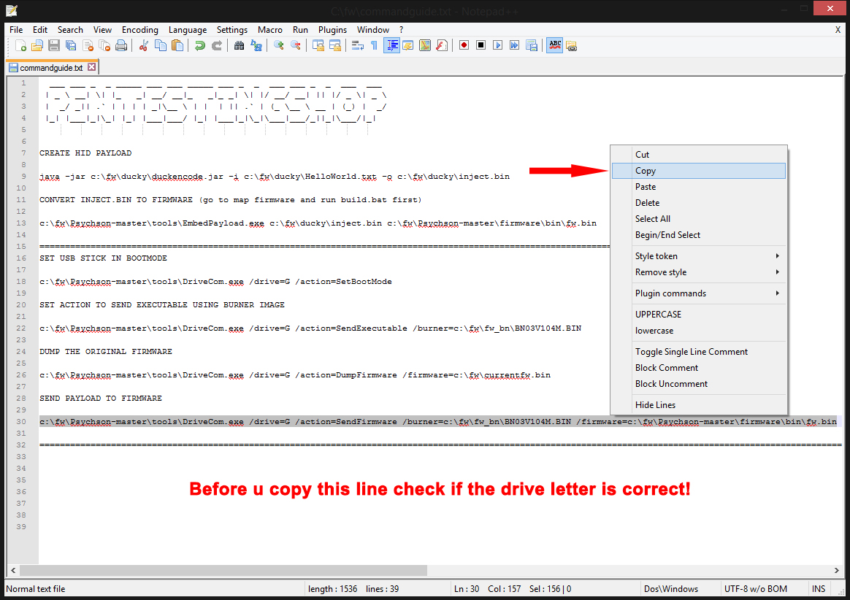Choose Select All in context menu

click(x=699, y=218)
